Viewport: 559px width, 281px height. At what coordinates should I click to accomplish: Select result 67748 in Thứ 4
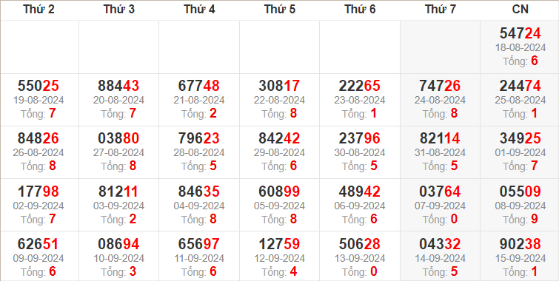[x=199, y=86]
